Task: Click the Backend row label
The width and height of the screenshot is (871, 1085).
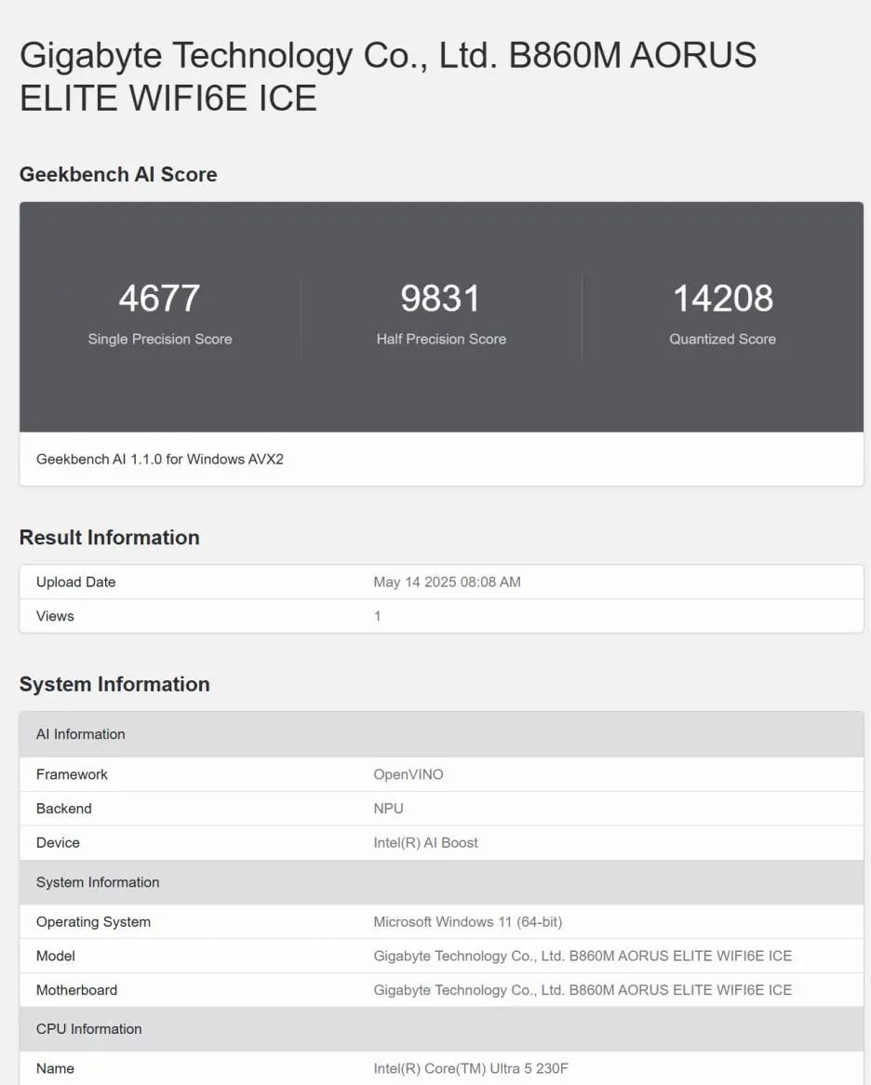Action: coord(63,809)
